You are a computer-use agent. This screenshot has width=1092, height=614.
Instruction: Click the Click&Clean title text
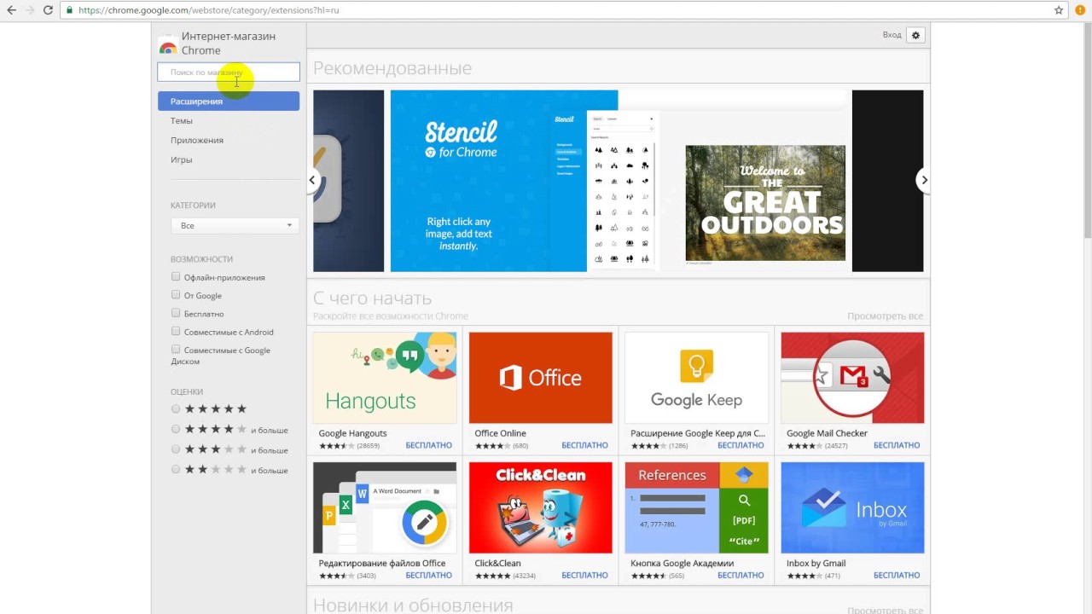point(498,563)
